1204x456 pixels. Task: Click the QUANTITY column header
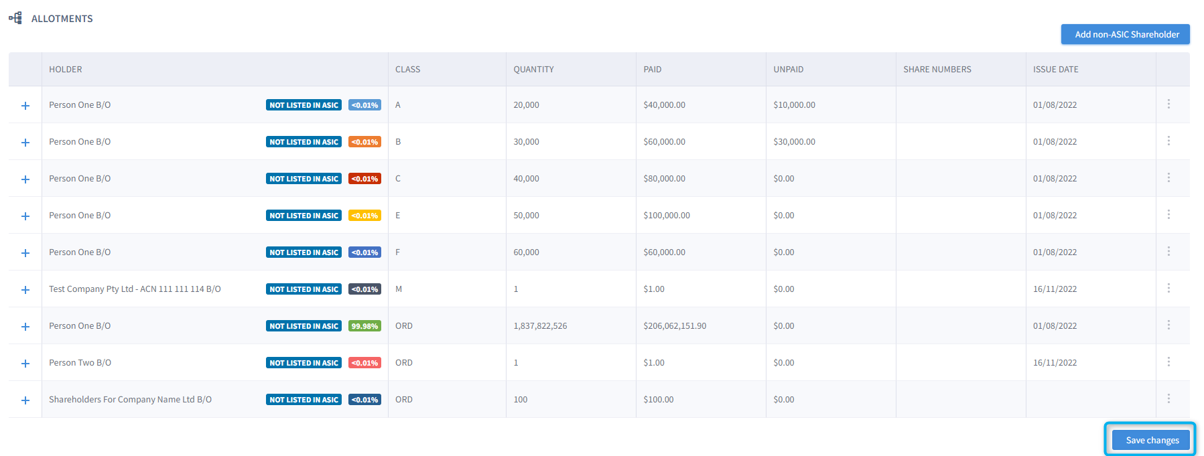point(533,70)
